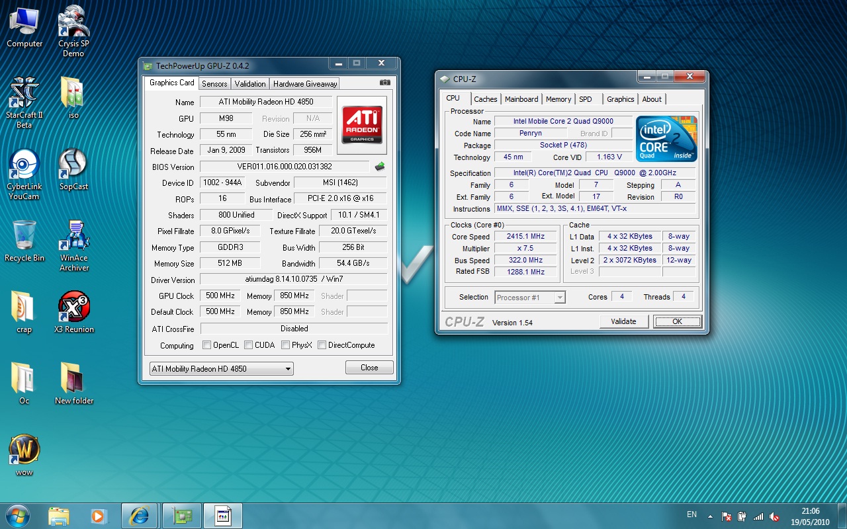Show hidden tray icons arrow

710,516
